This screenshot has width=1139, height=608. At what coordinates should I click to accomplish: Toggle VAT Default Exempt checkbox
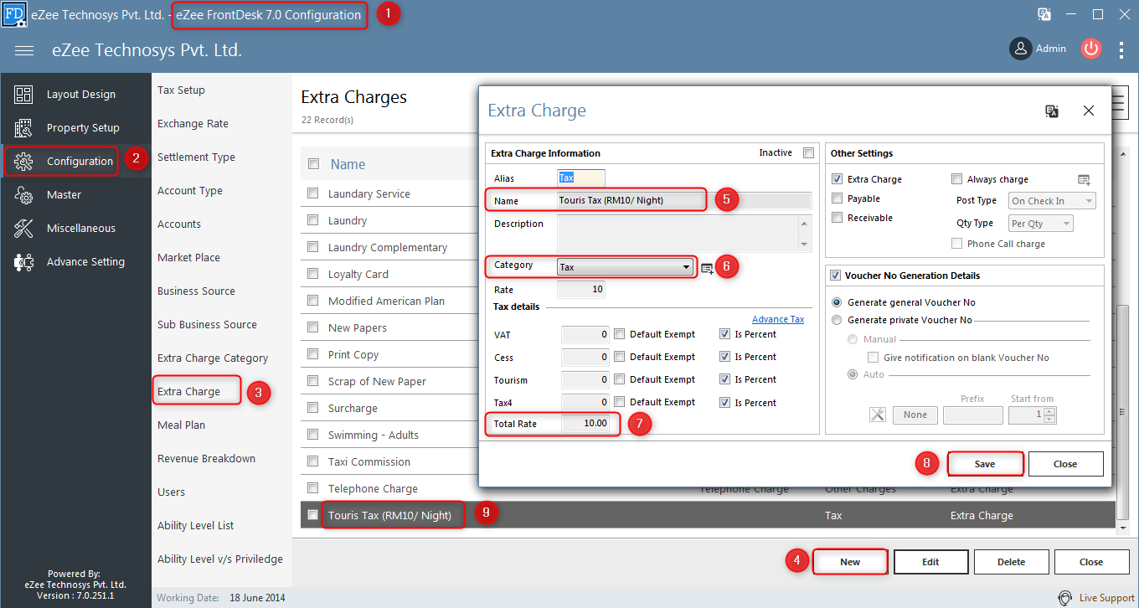[x=619, y=334]
